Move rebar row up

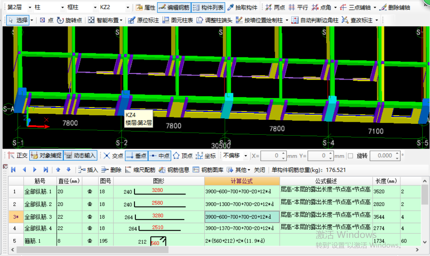[x=58, y=170]
